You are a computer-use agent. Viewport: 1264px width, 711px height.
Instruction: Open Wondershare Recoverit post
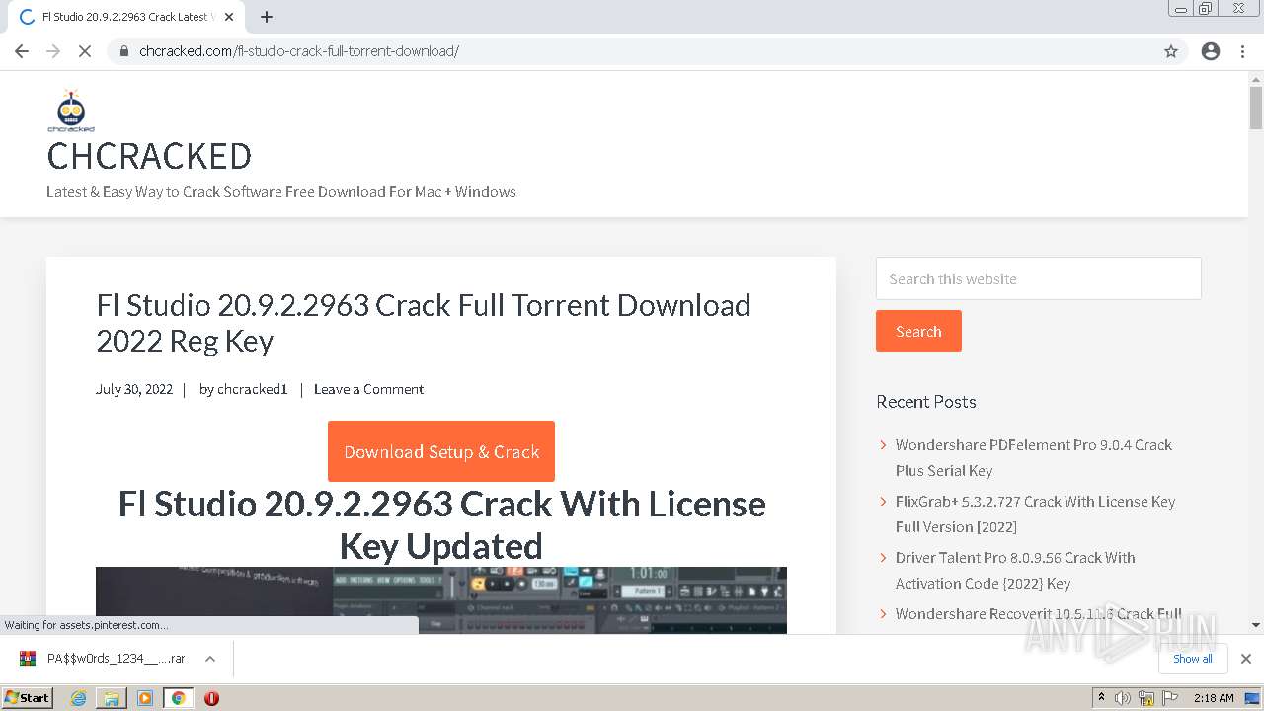click(1038, 613)
